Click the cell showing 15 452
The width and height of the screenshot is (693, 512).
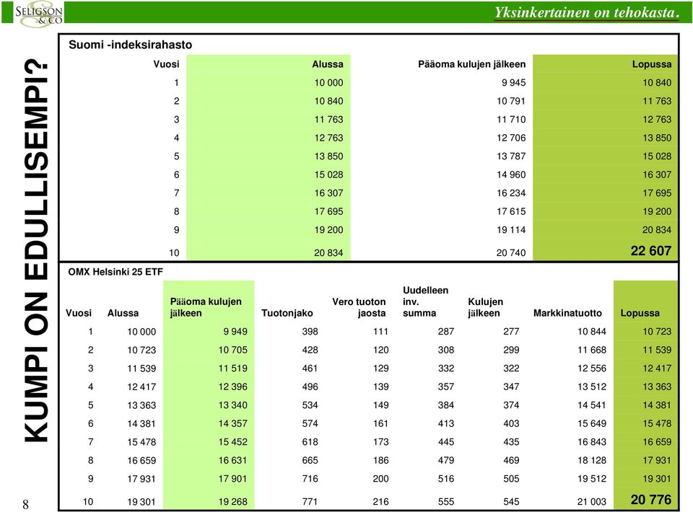tap(233, 442)
